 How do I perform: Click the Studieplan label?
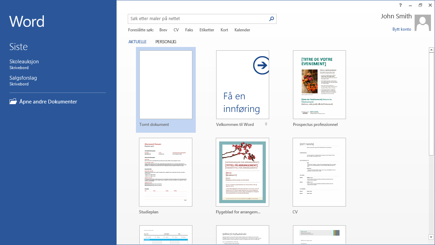149,212
